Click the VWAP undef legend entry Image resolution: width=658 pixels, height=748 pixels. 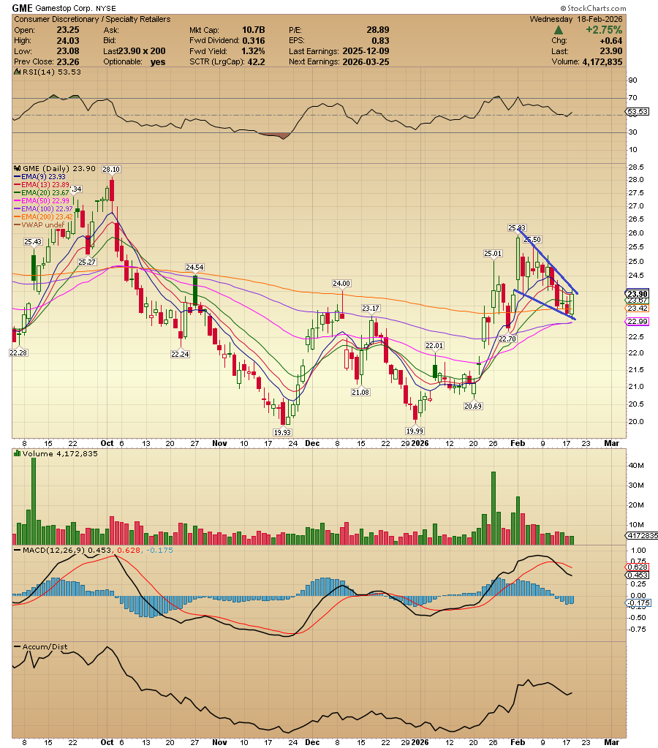[x=39, y=225]
